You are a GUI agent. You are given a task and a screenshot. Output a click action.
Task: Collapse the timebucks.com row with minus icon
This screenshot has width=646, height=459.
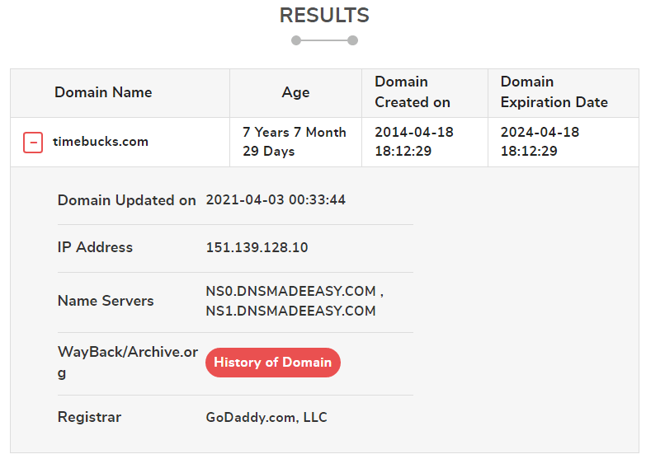(33, 143)
